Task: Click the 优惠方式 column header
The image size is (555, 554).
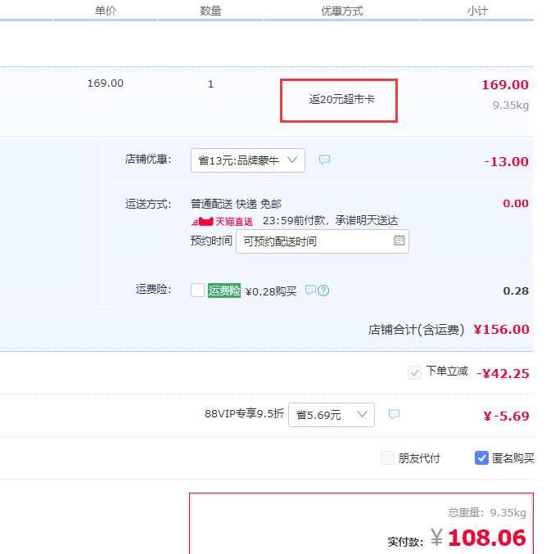Action: click(x=341, y=11)
